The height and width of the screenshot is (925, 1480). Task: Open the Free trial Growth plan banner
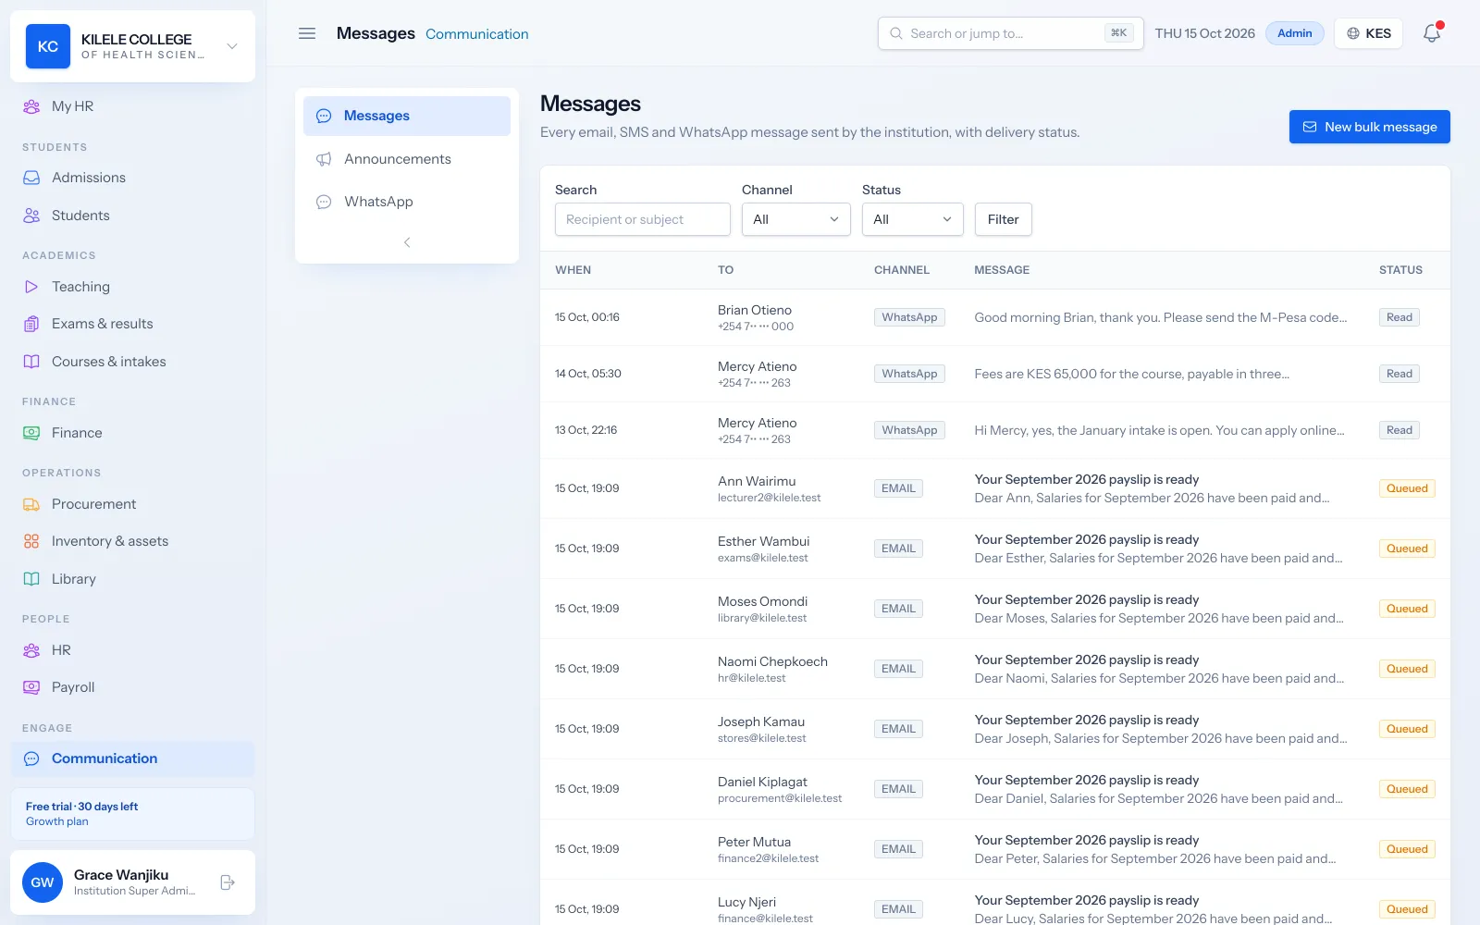[132, 814]
